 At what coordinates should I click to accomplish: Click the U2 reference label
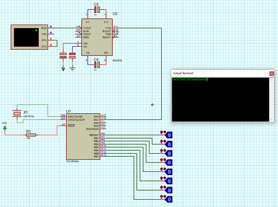pos(115,13)
